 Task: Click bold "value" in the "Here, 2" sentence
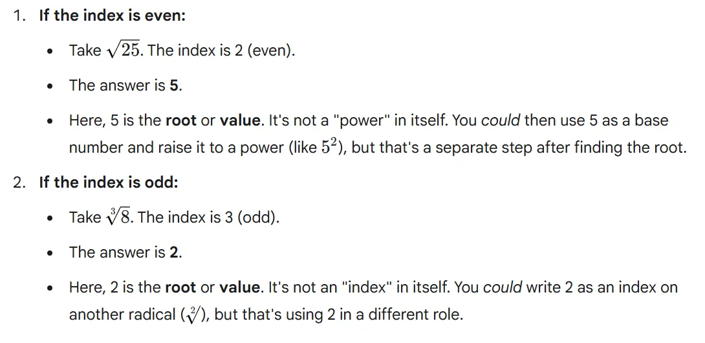click(x=240, y=287)
